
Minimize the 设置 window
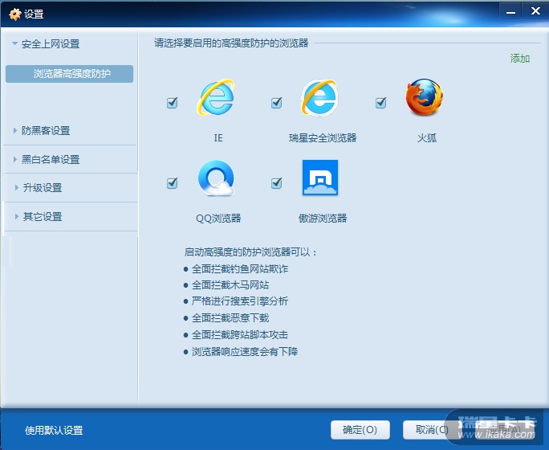[510, 11]
